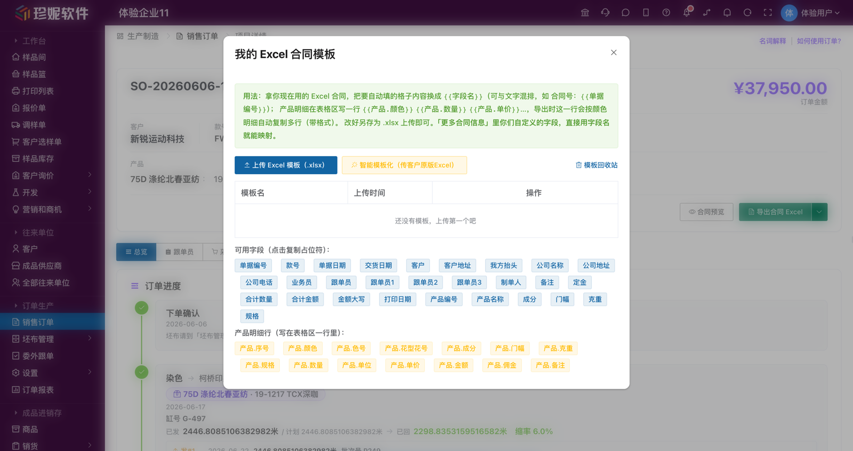Copy the 公司地址 field tag
Screen dimensions: 853x451
[x=596, y=266]
